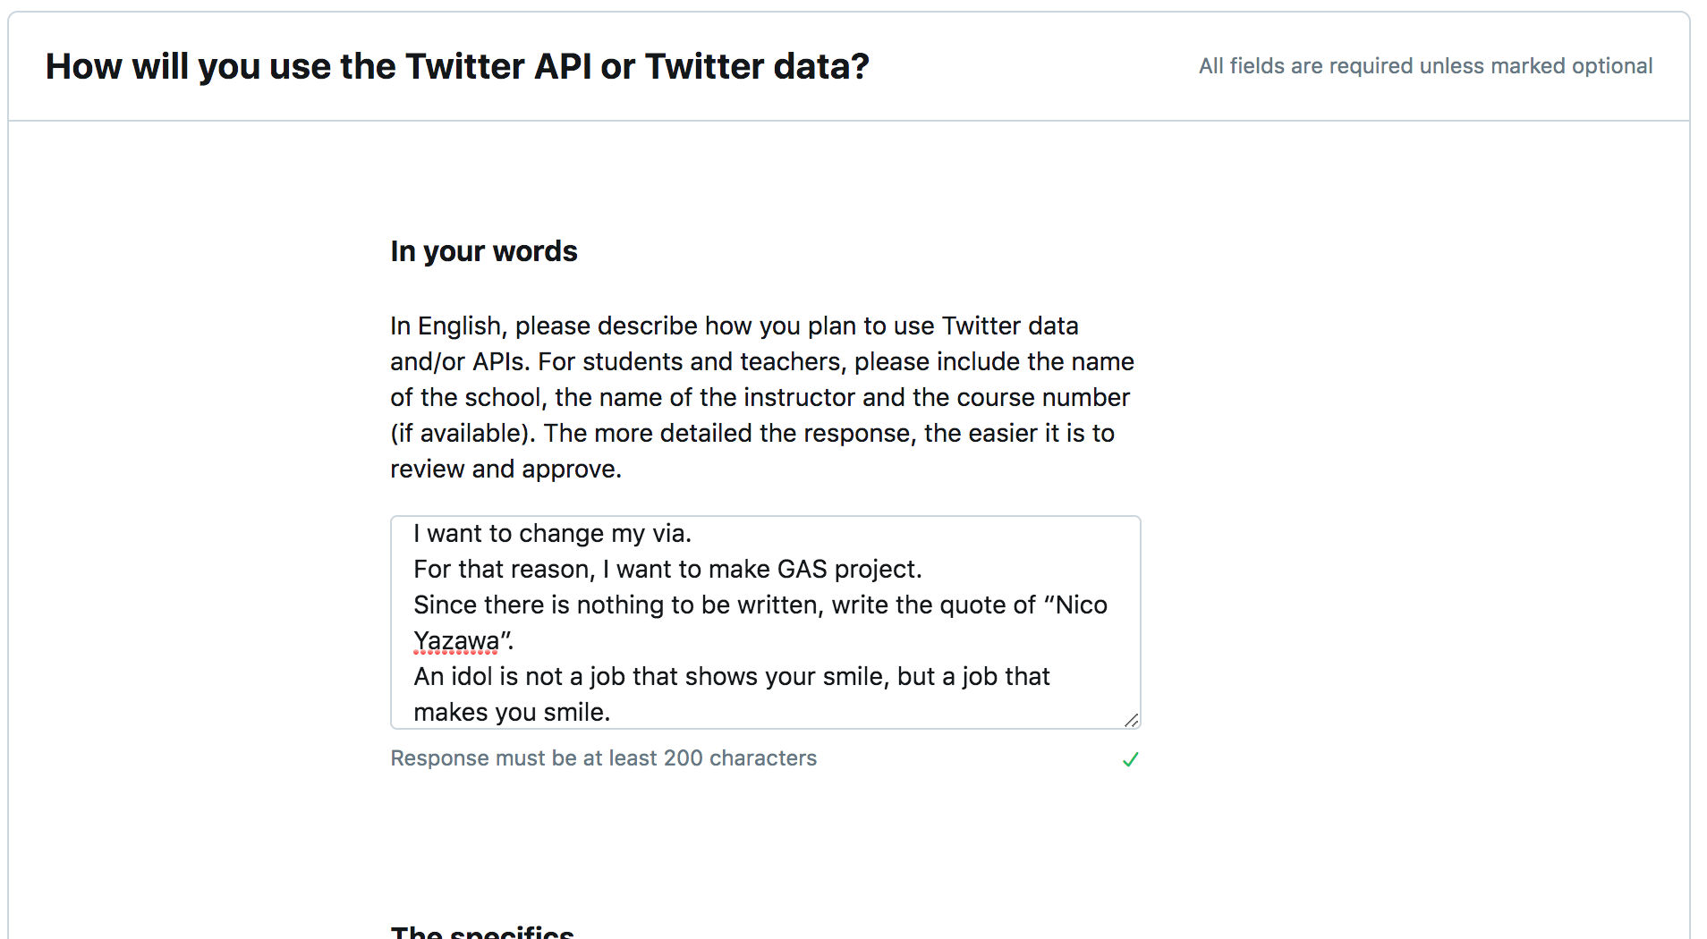Click '(if available). The more detailed' instruction line

point(752,434)
